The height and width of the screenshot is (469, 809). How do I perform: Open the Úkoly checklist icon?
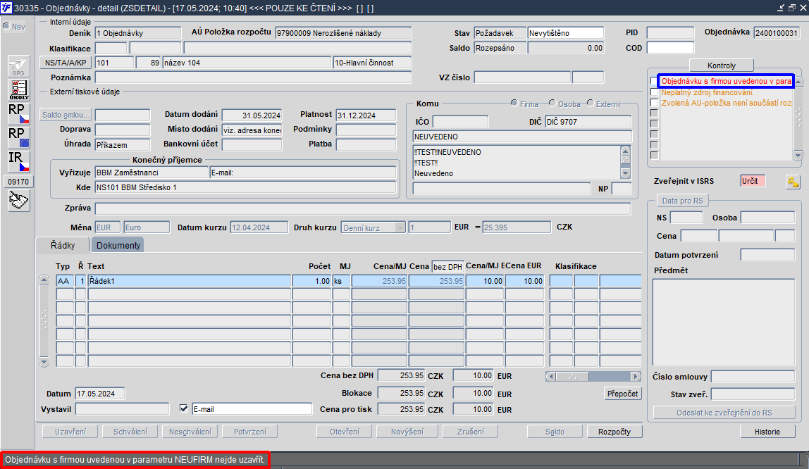(x=18, y=90)
